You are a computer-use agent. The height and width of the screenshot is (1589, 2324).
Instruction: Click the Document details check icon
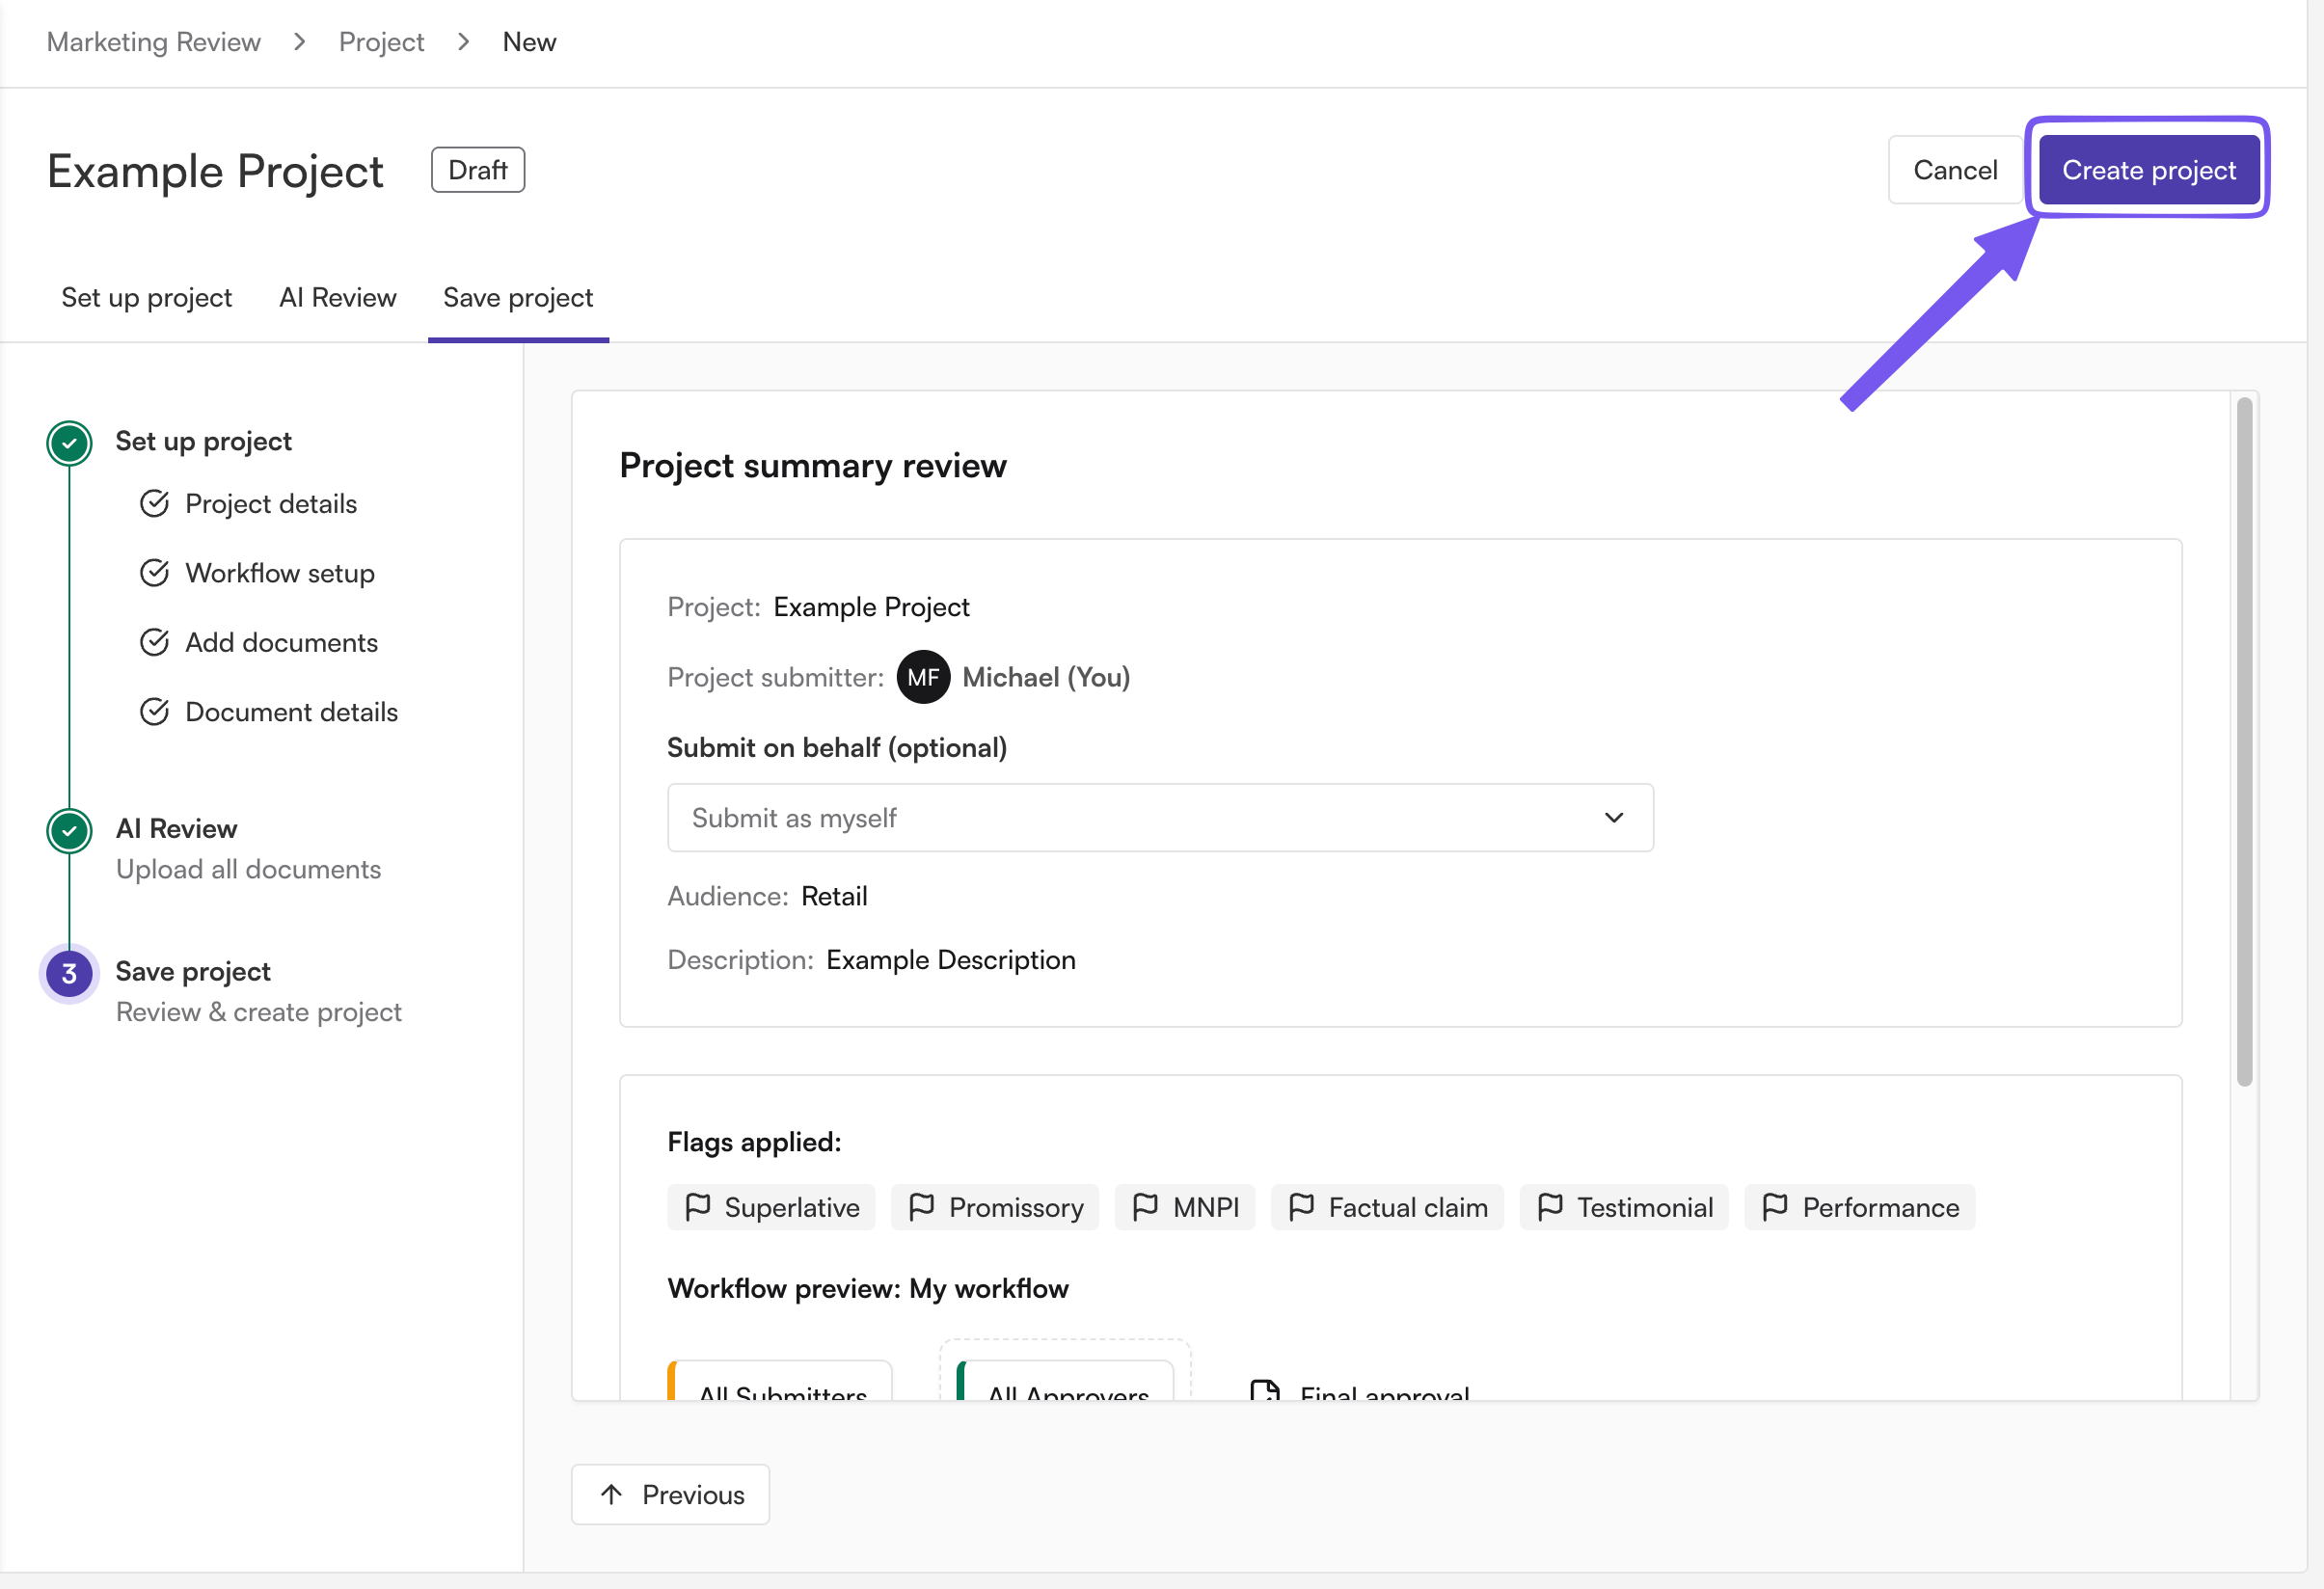pyautogui.click(x=154, y=712)
